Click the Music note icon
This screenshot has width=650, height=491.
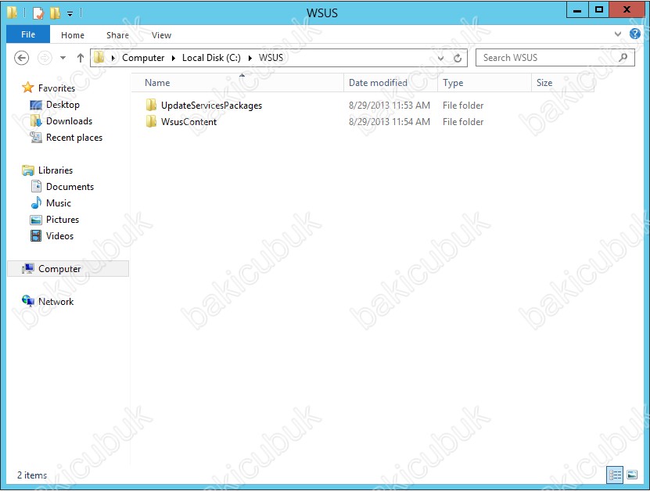point(36,202)
